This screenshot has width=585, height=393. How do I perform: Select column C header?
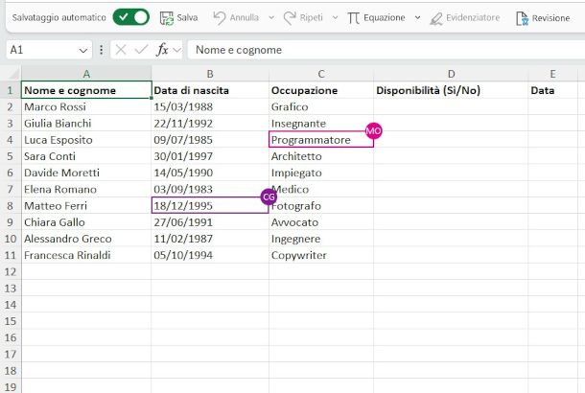click(321, 74)
